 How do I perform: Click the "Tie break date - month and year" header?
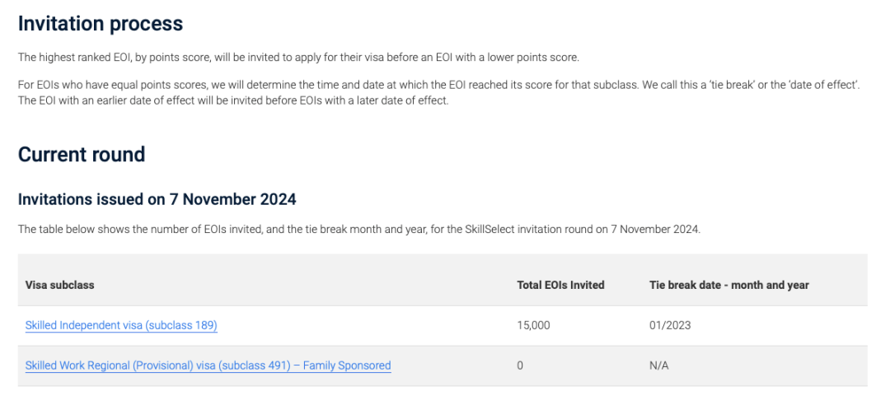728,285
